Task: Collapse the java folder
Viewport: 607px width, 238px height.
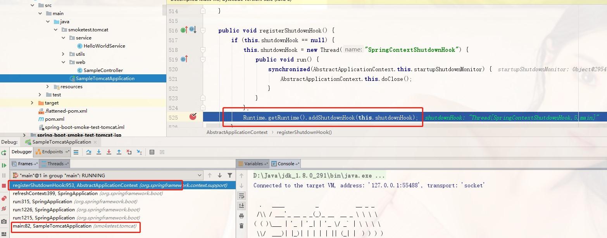Action: pyautogui.click(x=48, y=22)
